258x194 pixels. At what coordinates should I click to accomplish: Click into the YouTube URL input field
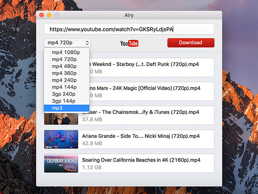tap(129, 29)
